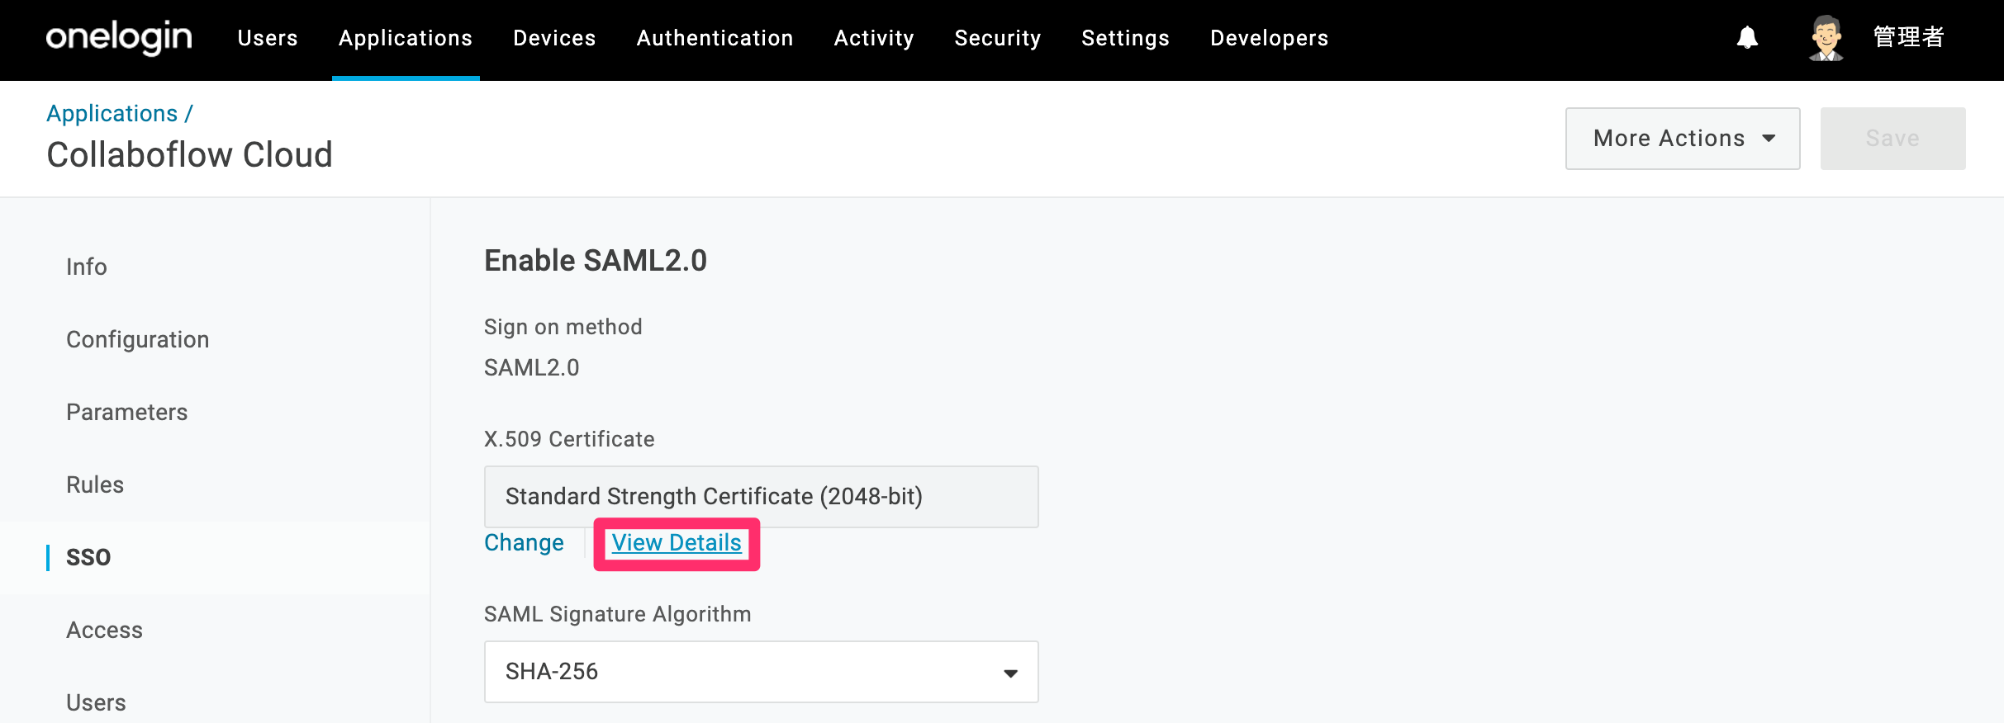The width and height of the screenshot is (2004, 723).
Task: Expand the SAML Signature Algorithm dropdown
Action: click(x=762, y=672)
